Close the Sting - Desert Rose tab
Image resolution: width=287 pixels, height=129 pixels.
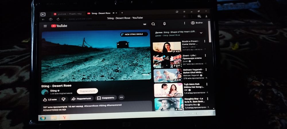click(x=117, y=13)
